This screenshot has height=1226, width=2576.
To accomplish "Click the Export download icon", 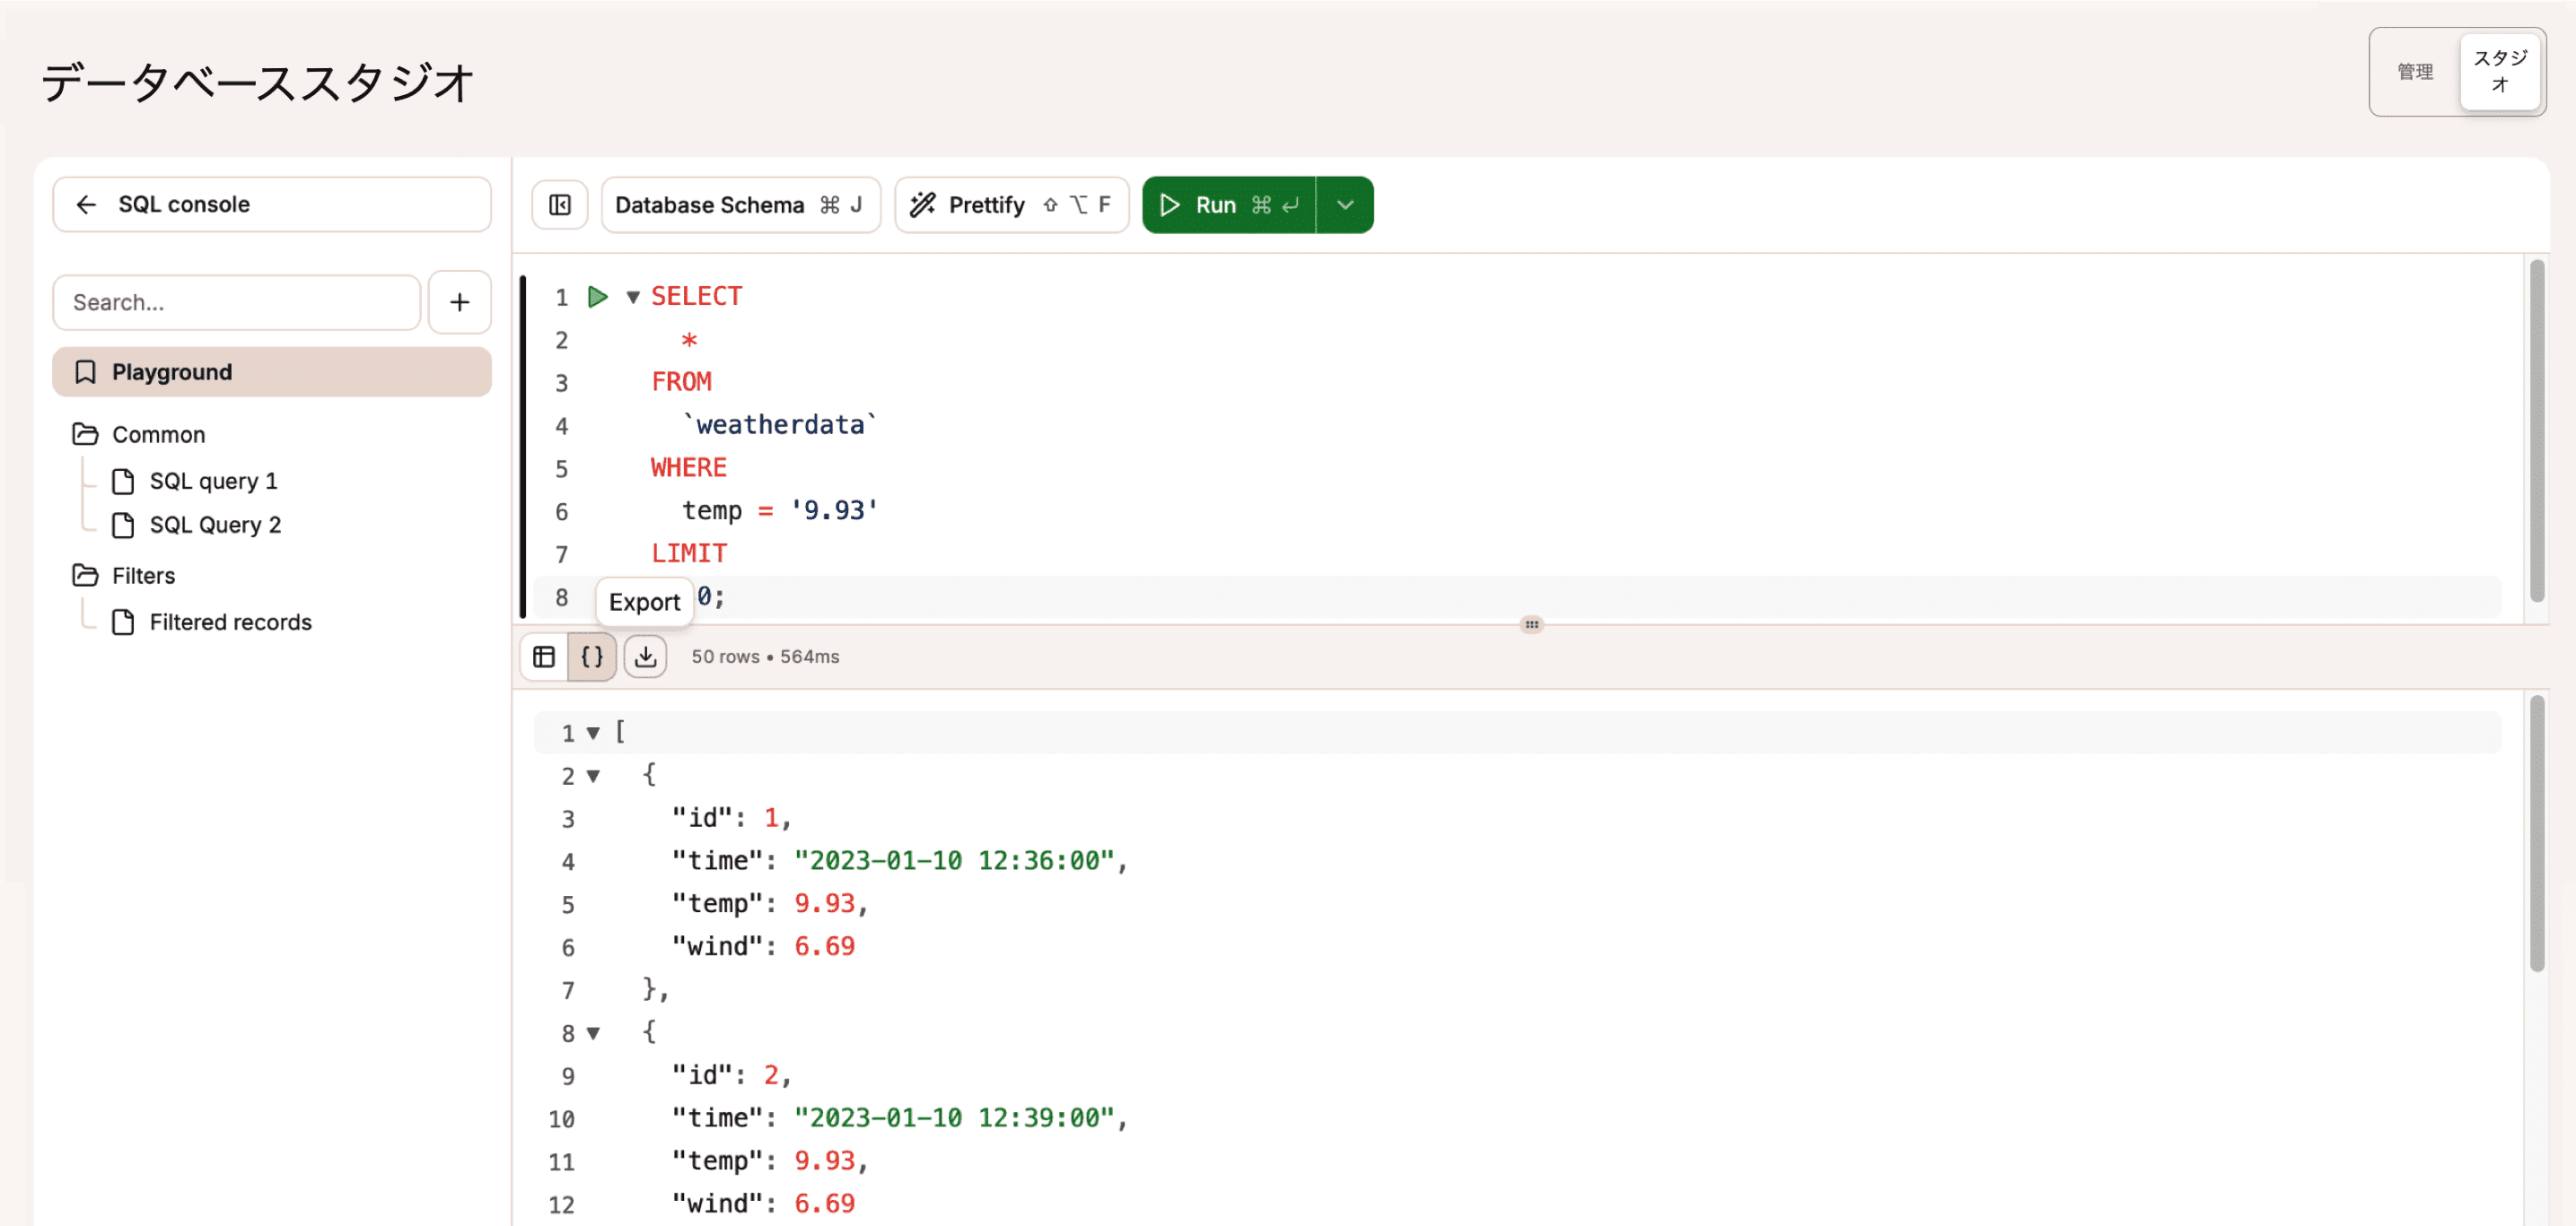I will pyautogui.click(x=646, y=656).
